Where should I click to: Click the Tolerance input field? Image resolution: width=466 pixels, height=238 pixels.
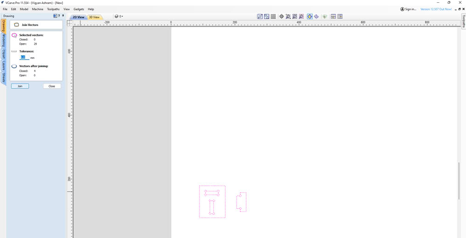(x=24, y=57)
